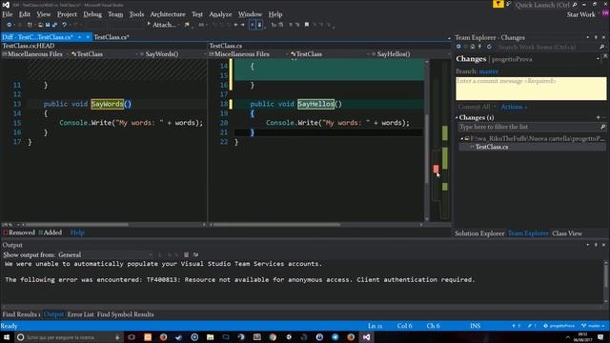
Task: Click the Undo toolbar icon
Action: click(x=64, y=25)
